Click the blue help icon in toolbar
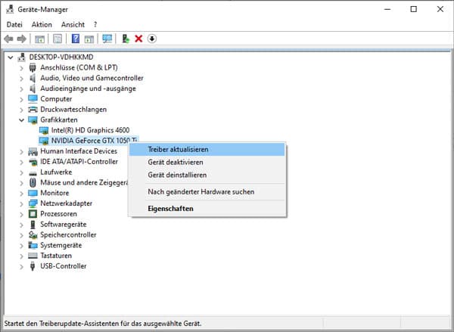 click(x=76, y=39)
